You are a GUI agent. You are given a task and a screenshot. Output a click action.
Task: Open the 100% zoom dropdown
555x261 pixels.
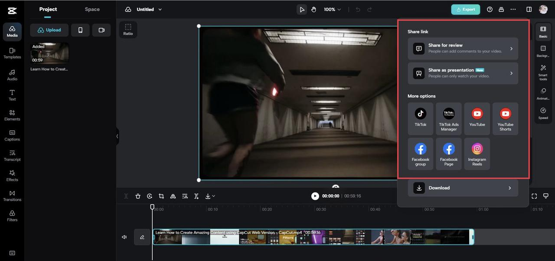332,10
